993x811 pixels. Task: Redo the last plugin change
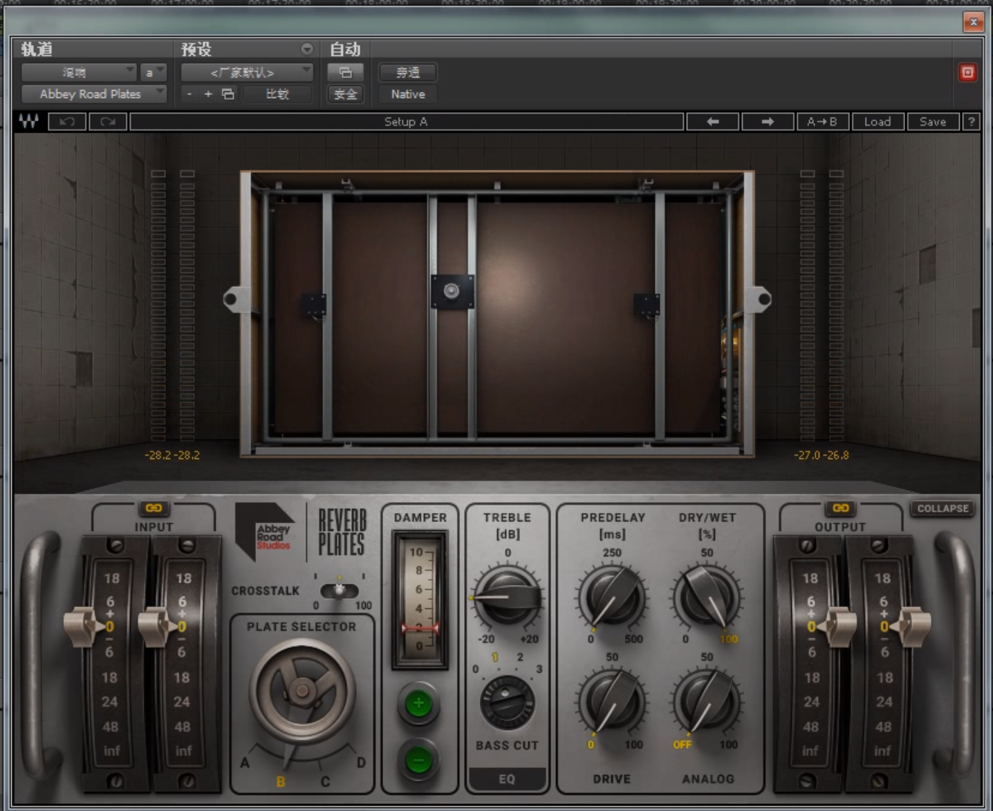click(x=108, y=122)
